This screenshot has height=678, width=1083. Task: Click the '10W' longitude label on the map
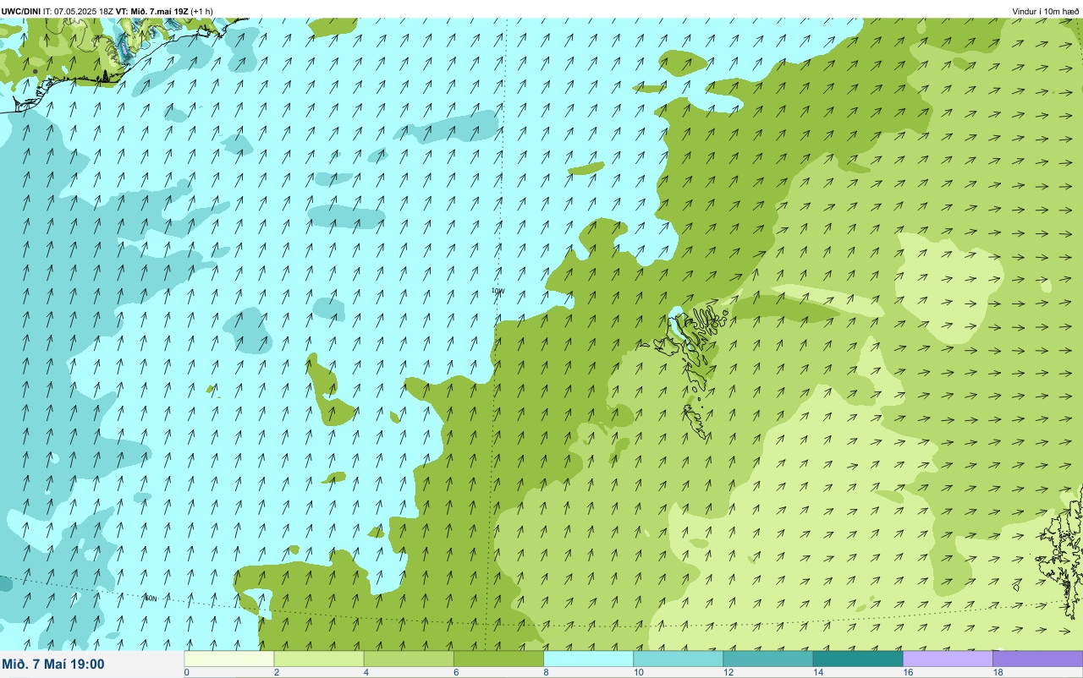point(498,291)
